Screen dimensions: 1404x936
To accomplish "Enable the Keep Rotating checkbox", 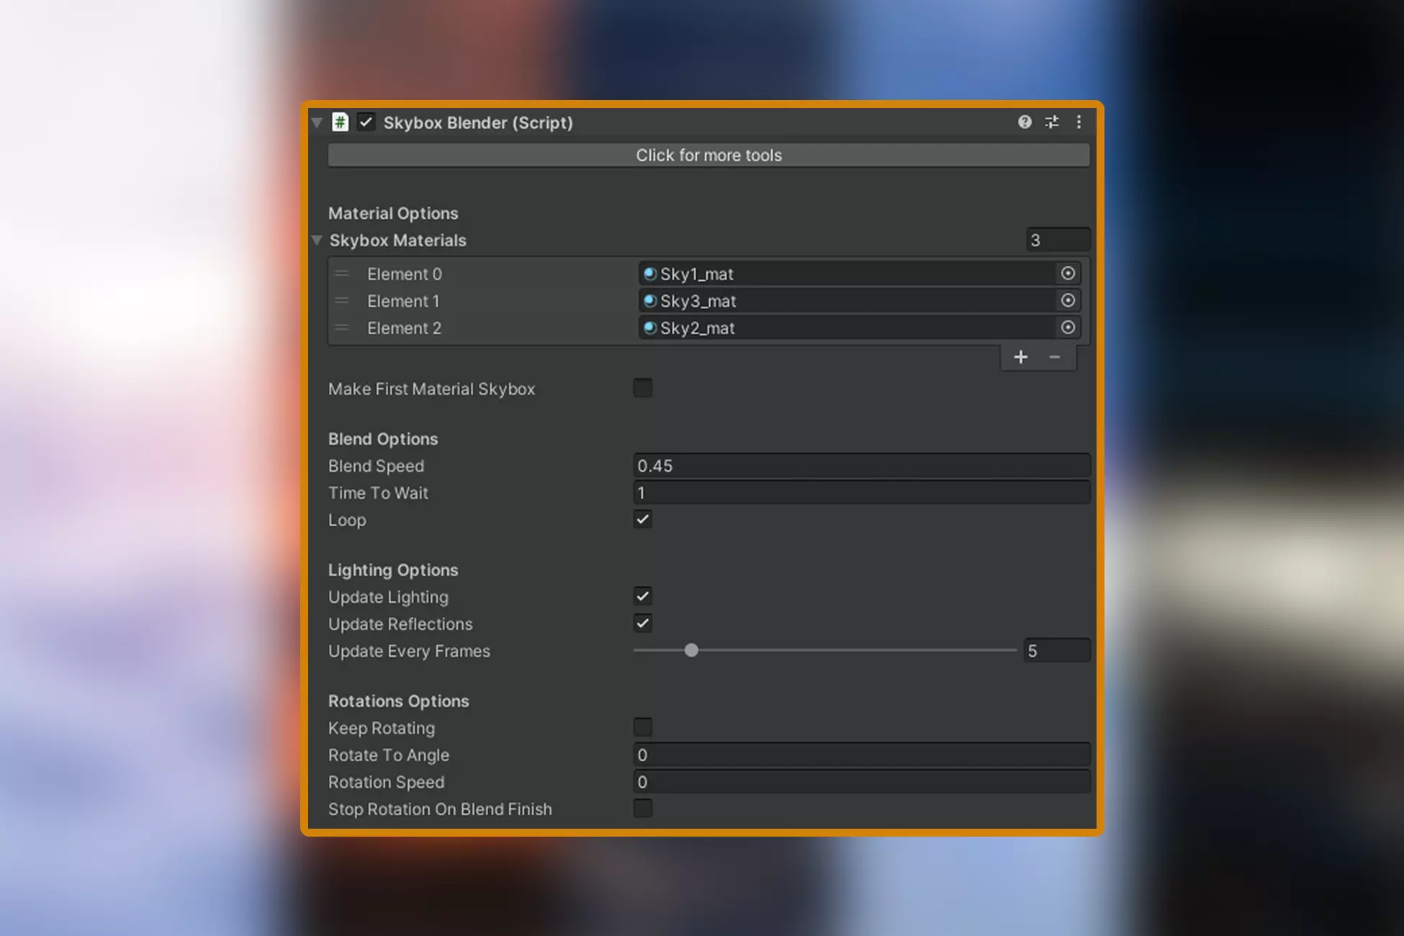I will coord(642,728).
